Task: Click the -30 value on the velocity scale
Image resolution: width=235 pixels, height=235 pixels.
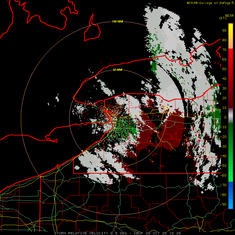Action: (223, 146)
